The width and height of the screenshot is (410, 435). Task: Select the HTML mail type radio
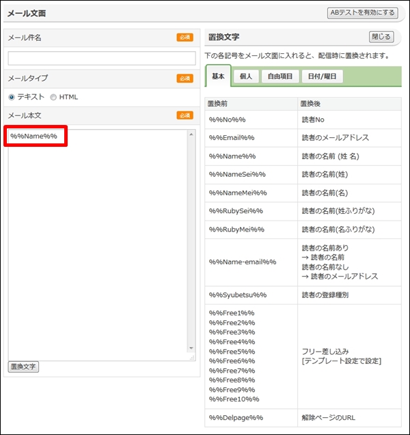click(x=53, y=97)
